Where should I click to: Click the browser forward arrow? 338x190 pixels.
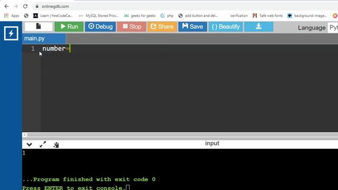(16, 6)
